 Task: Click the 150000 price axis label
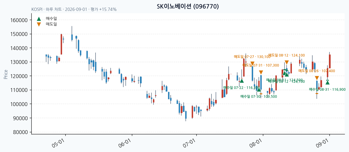click(x=19, y=34)
